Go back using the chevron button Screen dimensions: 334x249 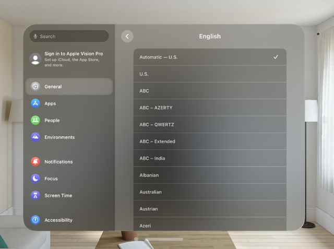pos(127,37)
